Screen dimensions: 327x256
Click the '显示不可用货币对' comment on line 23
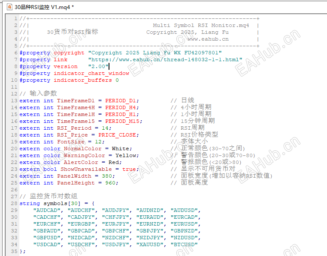(x=208, y=169)
